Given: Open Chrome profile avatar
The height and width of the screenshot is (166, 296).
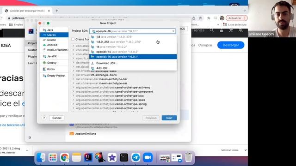Looking at the screenshot, I should click(x=222, y=18).
